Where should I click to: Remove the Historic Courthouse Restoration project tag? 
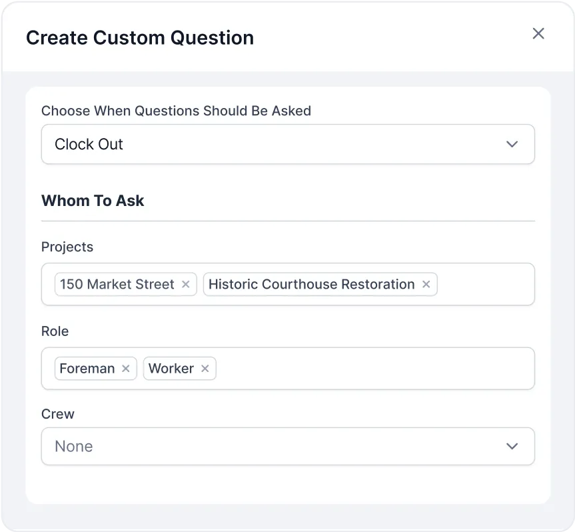pos(426,285)
